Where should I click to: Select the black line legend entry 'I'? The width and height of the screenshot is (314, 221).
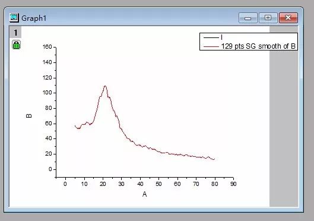point(221,37)
